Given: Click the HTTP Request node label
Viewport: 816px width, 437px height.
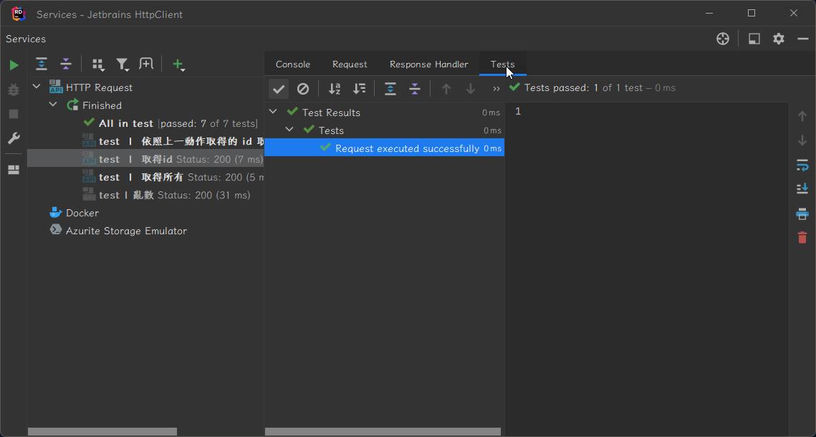Looking at the screenshot, I should [x=99, y=87].
